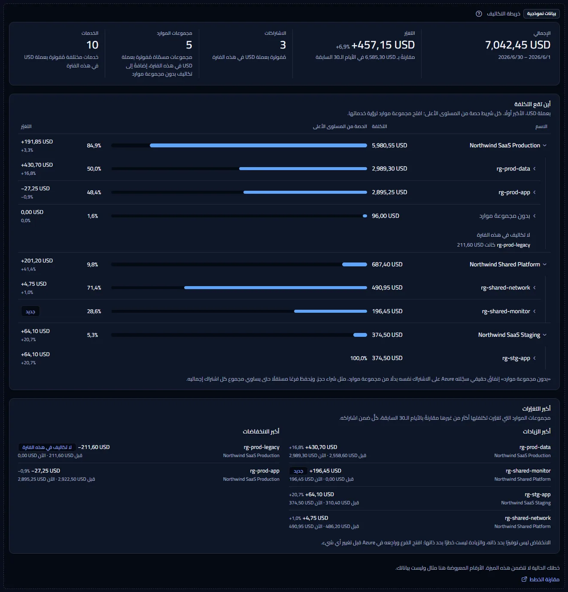
Task: Click the جديد badge under أكبر الزيادات
Action: tap(298, 471)
